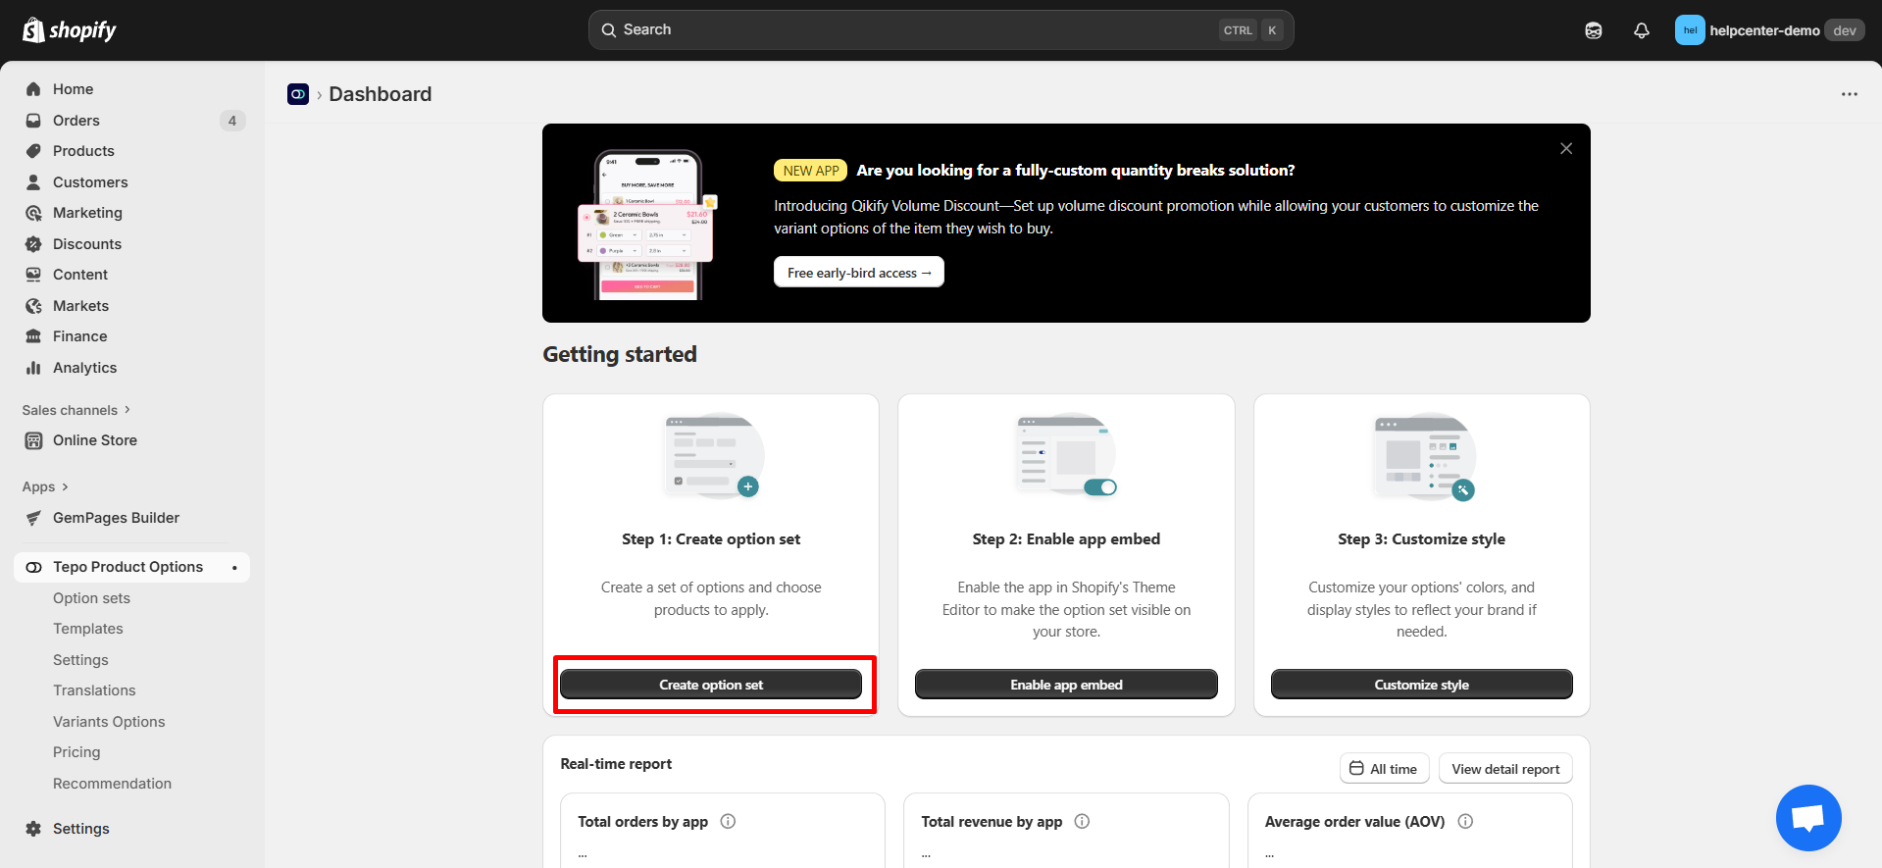Click the Total revenue by app label
Viewport: 1882px width, 868px height.
pyautogui.click(x=992, y=822)
